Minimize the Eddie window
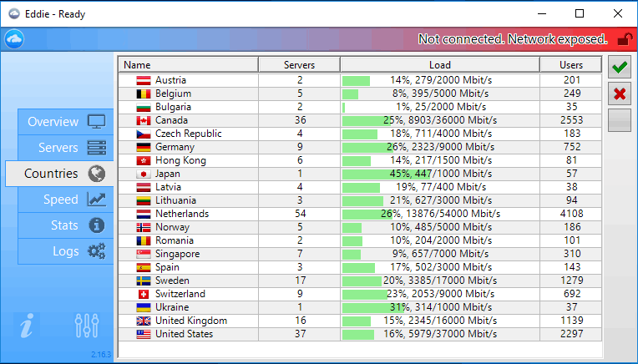 [x=542, y=14]
